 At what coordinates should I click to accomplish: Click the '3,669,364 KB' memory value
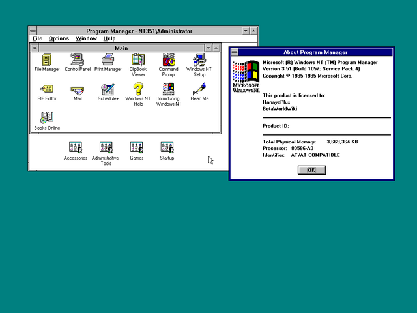(342, 142)
